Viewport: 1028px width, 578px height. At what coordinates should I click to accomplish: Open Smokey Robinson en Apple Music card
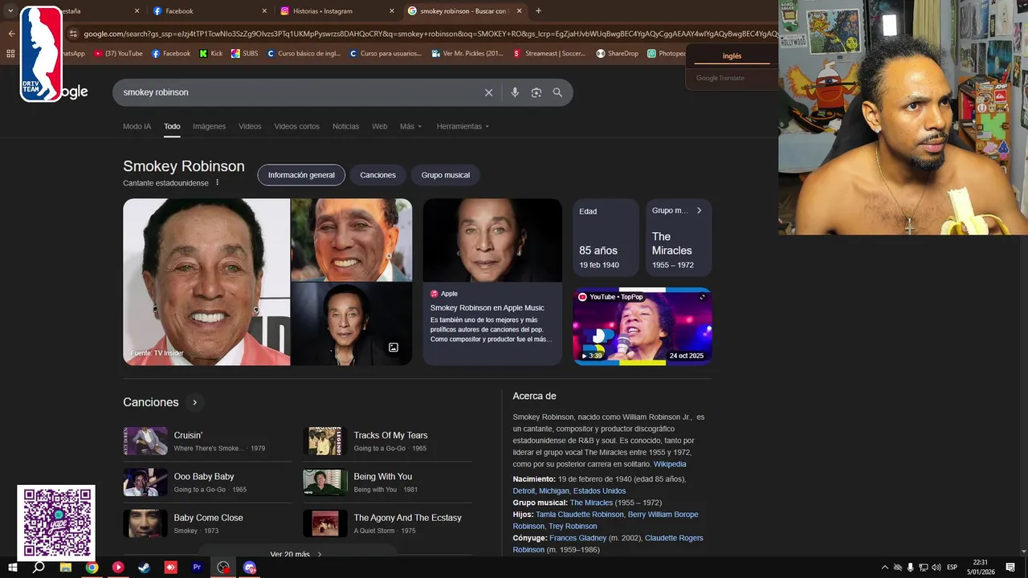pos(492,282)
